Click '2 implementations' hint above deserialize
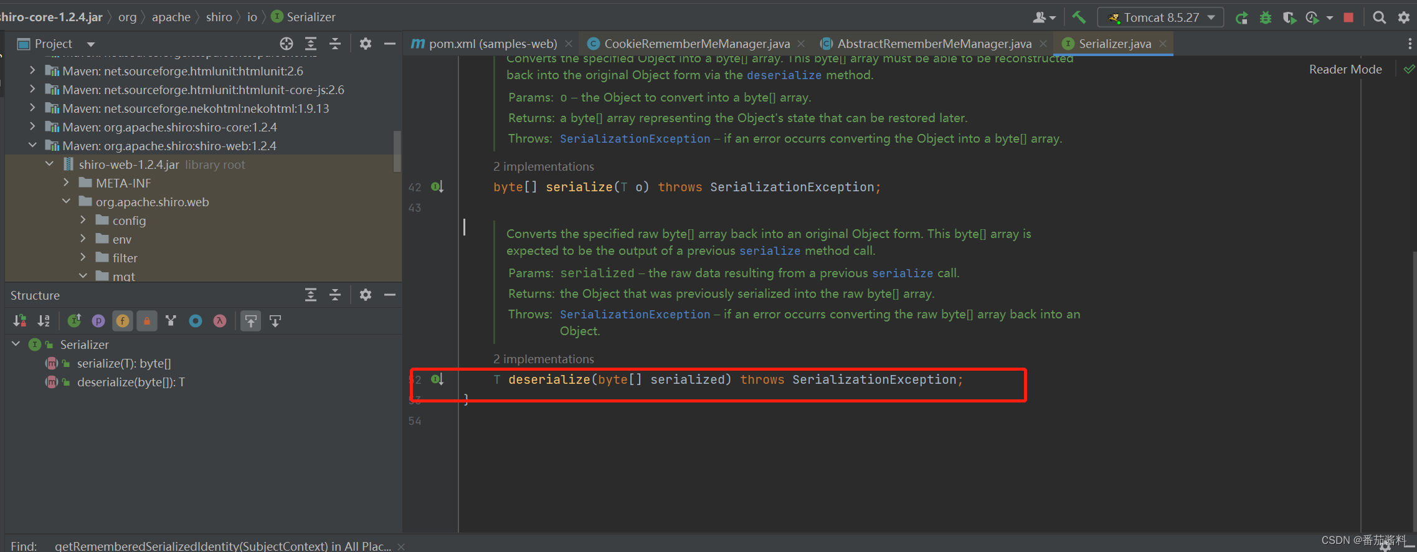The width and height of the screenshot is (1417, 552). pos(544,359)
